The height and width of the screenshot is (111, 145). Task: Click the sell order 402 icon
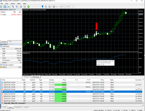click(x=2, y=99)
